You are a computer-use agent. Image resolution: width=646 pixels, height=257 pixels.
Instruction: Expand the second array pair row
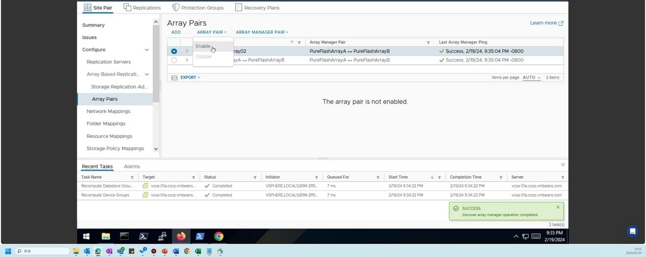pyautogui.click(x=187, y=60)
